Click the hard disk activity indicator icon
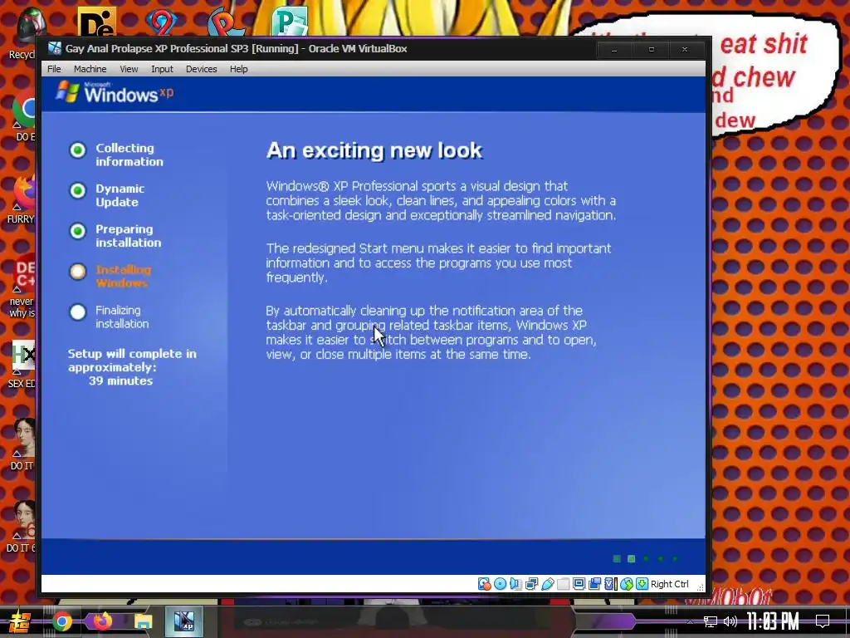 484,584
